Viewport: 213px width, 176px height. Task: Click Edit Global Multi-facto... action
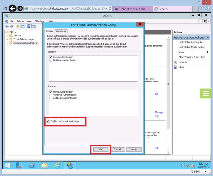pos(192,47)
